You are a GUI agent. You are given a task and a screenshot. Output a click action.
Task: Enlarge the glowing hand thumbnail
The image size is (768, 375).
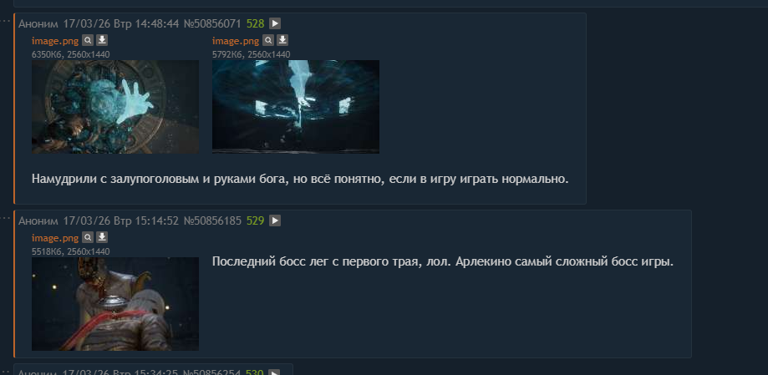tap(115, 107)
